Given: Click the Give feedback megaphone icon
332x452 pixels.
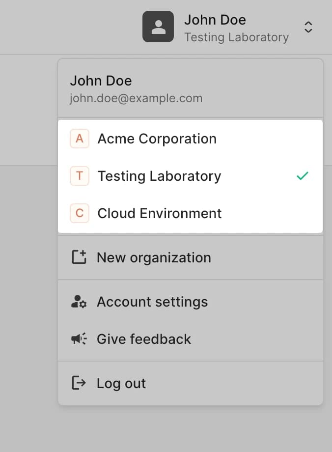Looking at the screenshot, I should [x=79, y=339].
